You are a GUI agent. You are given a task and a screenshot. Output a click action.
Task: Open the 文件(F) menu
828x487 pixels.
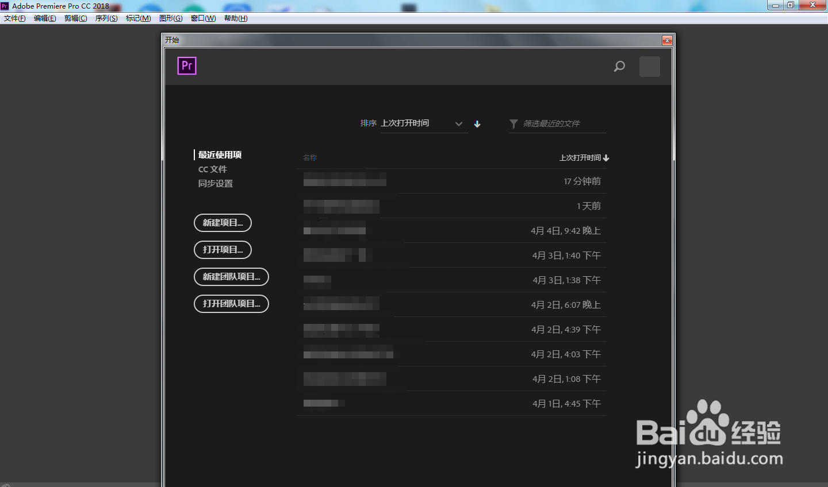tap(15, 18)
